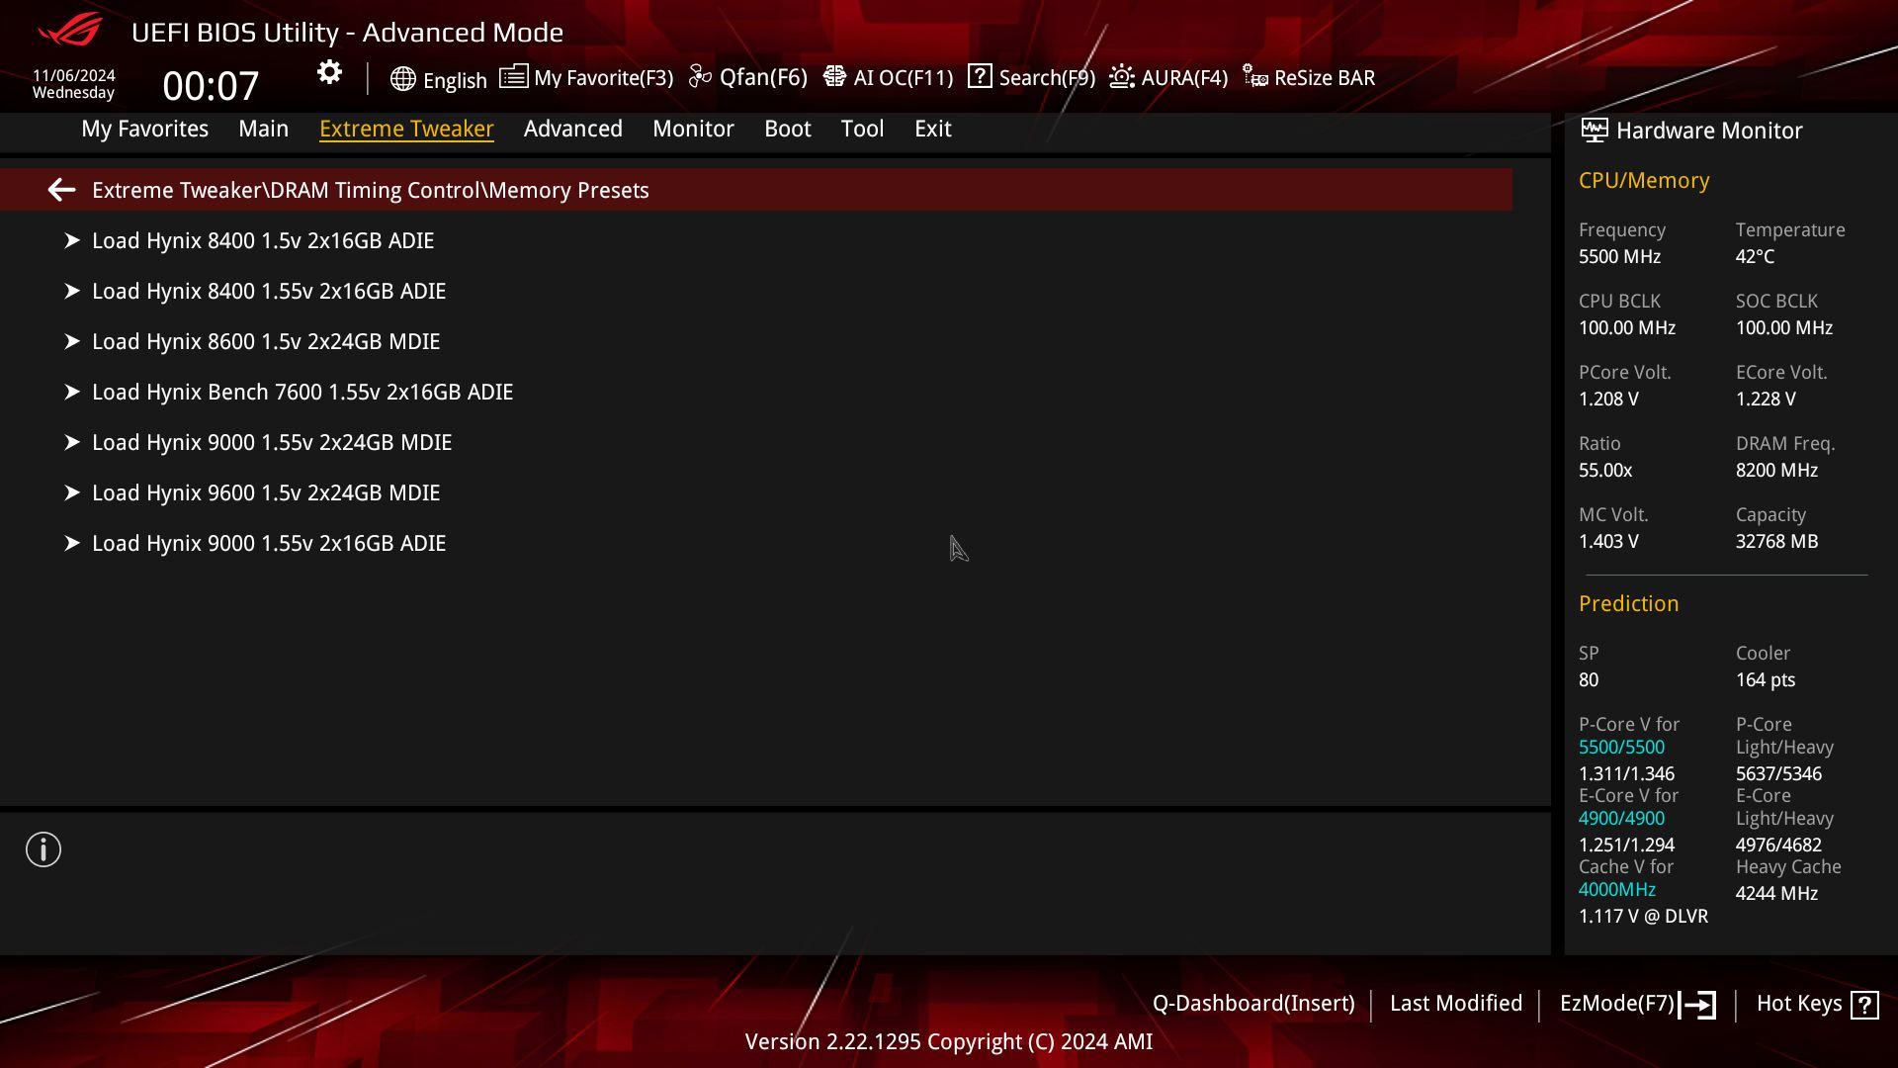1898x1068 pixels.
Task: Click the globe language icon
Action: 402,79
